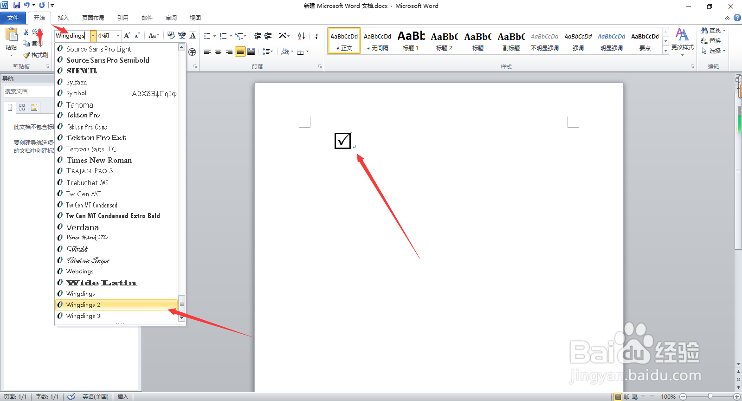
Task: Open the Styles group dialog launcher
Action: tap(692, 67)
